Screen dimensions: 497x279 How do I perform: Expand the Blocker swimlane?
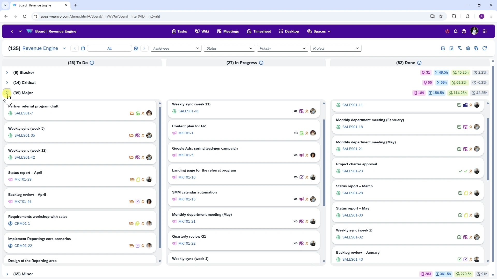click(7, 73)
